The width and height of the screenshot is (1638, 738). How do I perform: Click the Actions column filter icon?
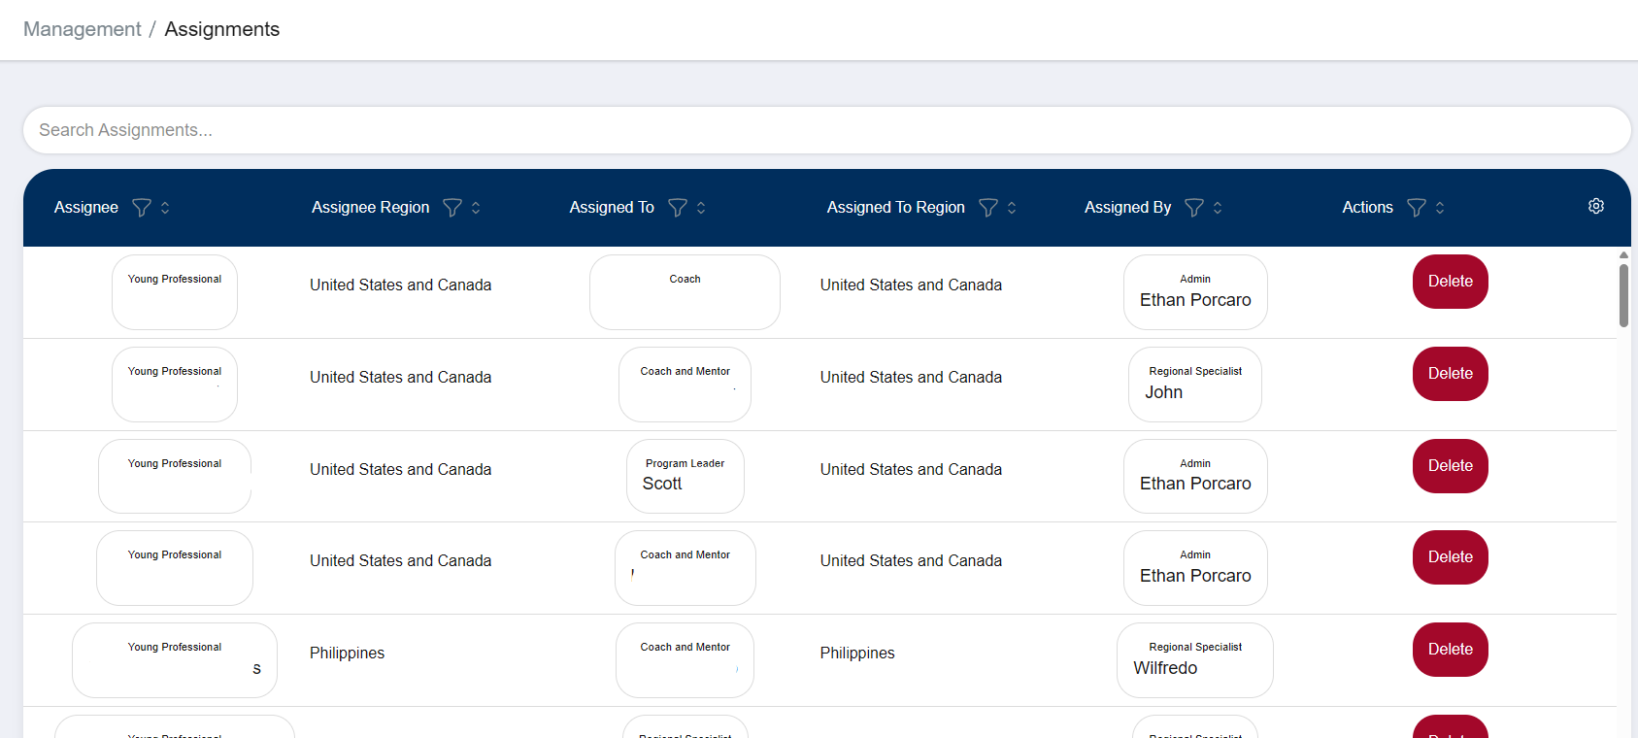point(1417,208)
